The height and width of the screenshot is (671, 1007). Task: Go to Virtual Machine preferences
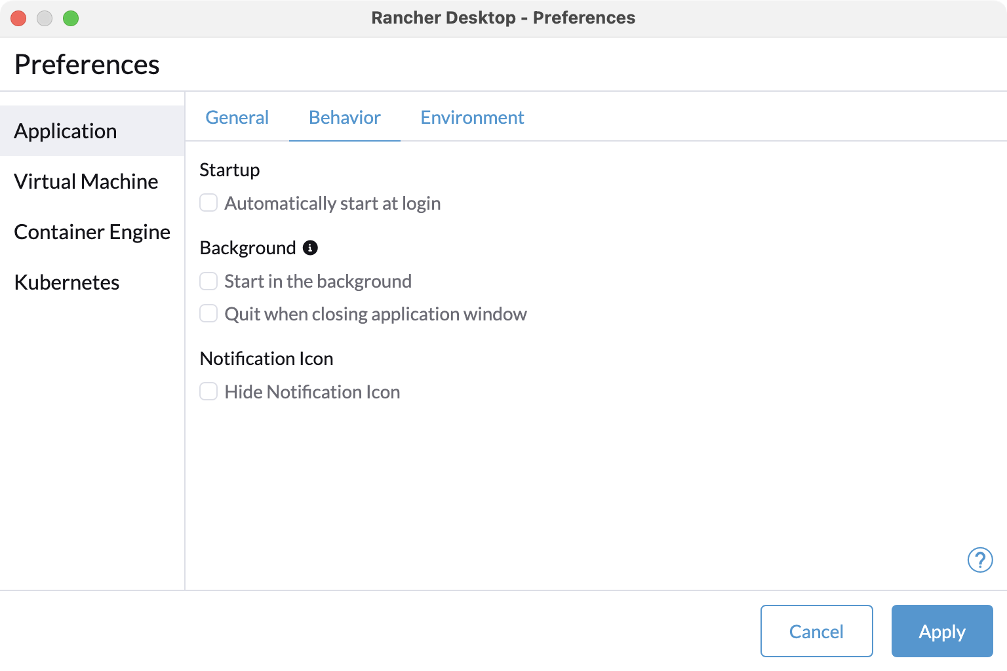point(86,182)
